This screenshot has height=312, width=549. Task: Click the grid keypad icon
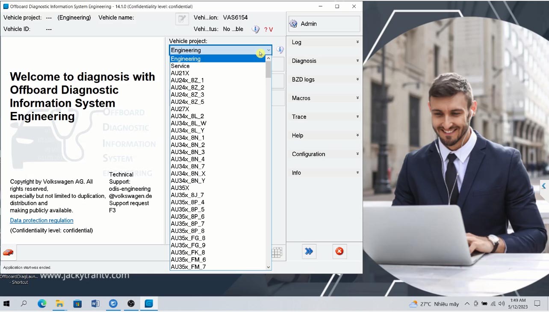click(277, 252)
